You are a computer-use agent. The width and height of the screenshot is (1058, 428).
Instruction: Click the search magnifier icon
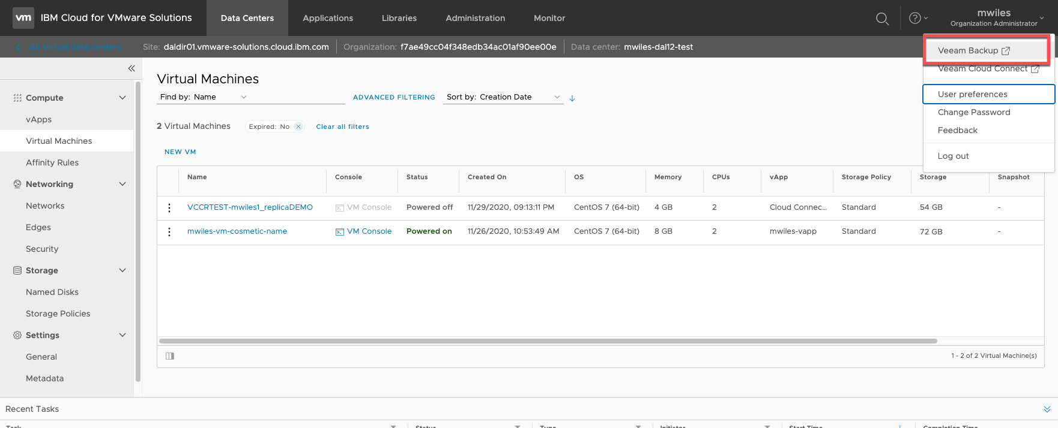pos(882,19)
